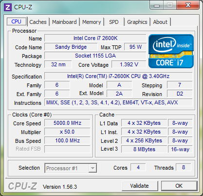This screenshot has width=203, height=196.
Task: Select the CPU tab
Action: [17, 21]
